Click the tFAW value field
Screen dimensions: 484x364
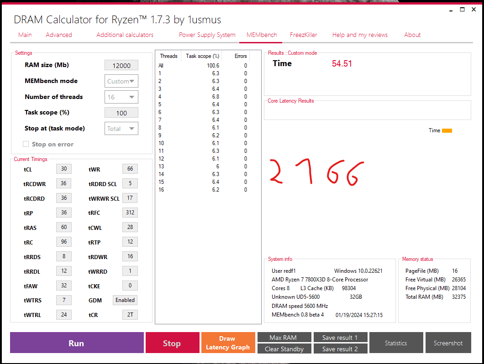pyautogui.click(x=64, y=286)
